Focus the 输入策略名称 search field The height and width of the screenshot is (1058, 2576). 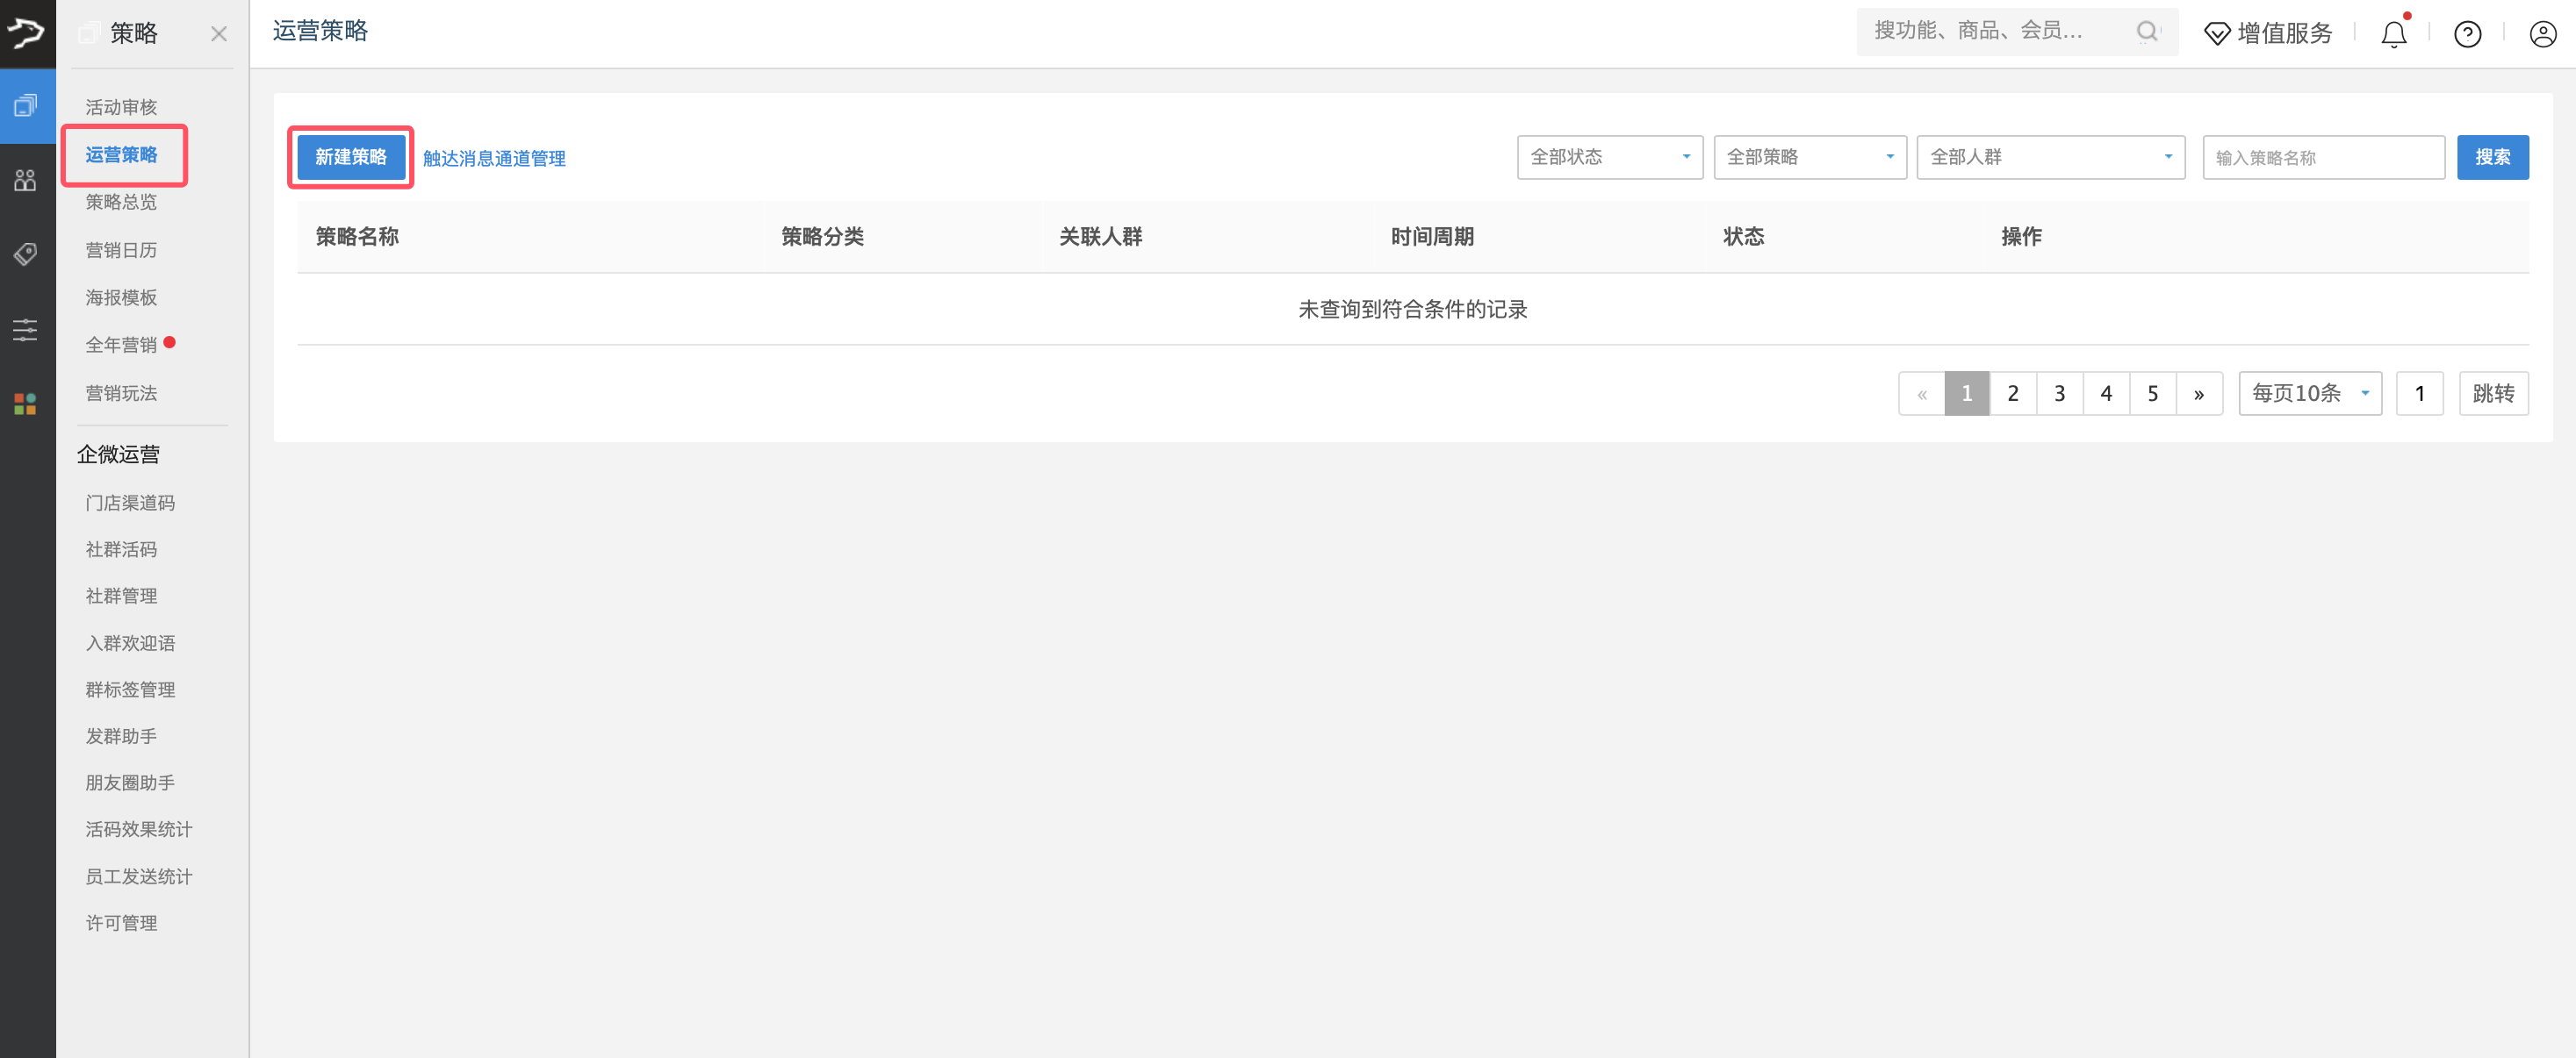pos(2322,158)
